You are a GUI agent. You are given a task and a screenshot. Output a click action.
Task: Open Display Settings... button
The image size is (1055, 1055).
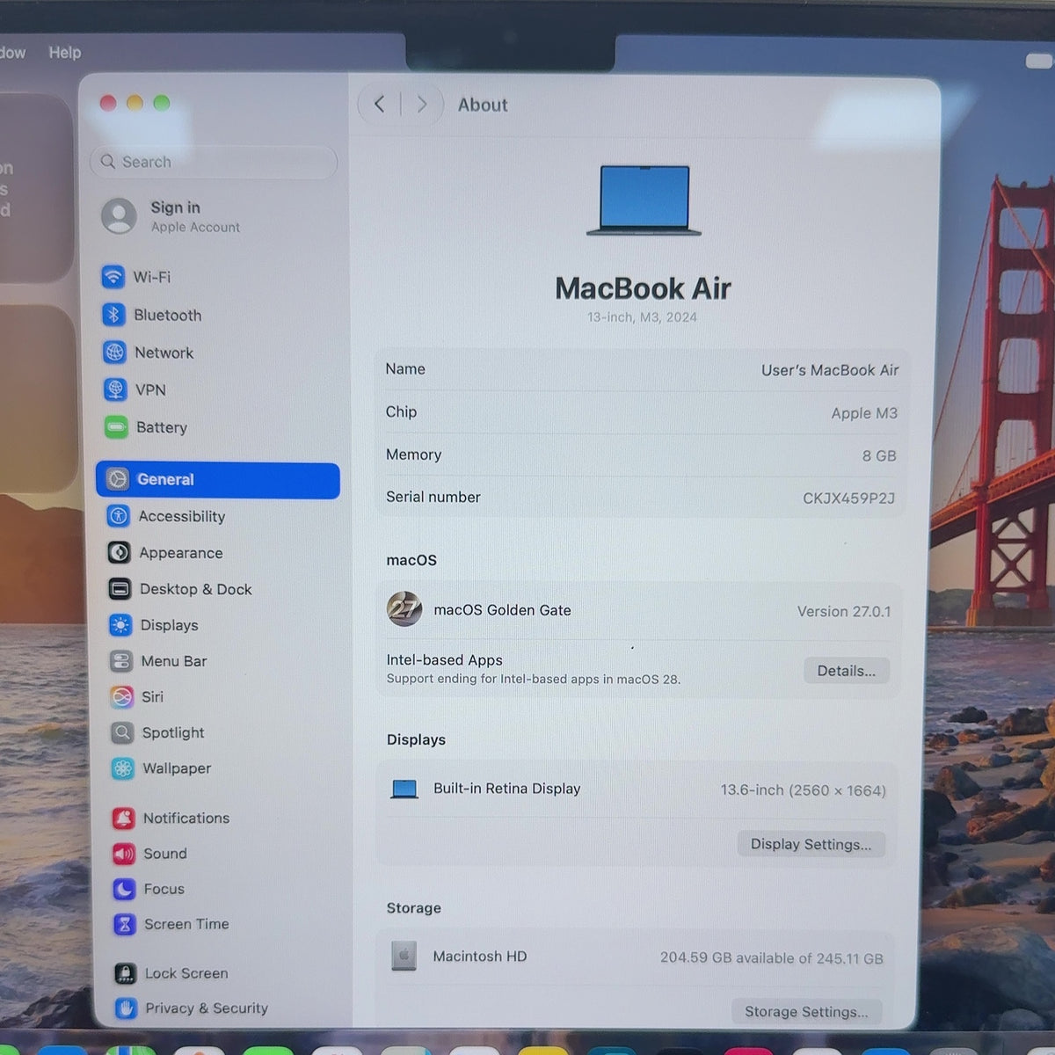(x=811, y=844)
